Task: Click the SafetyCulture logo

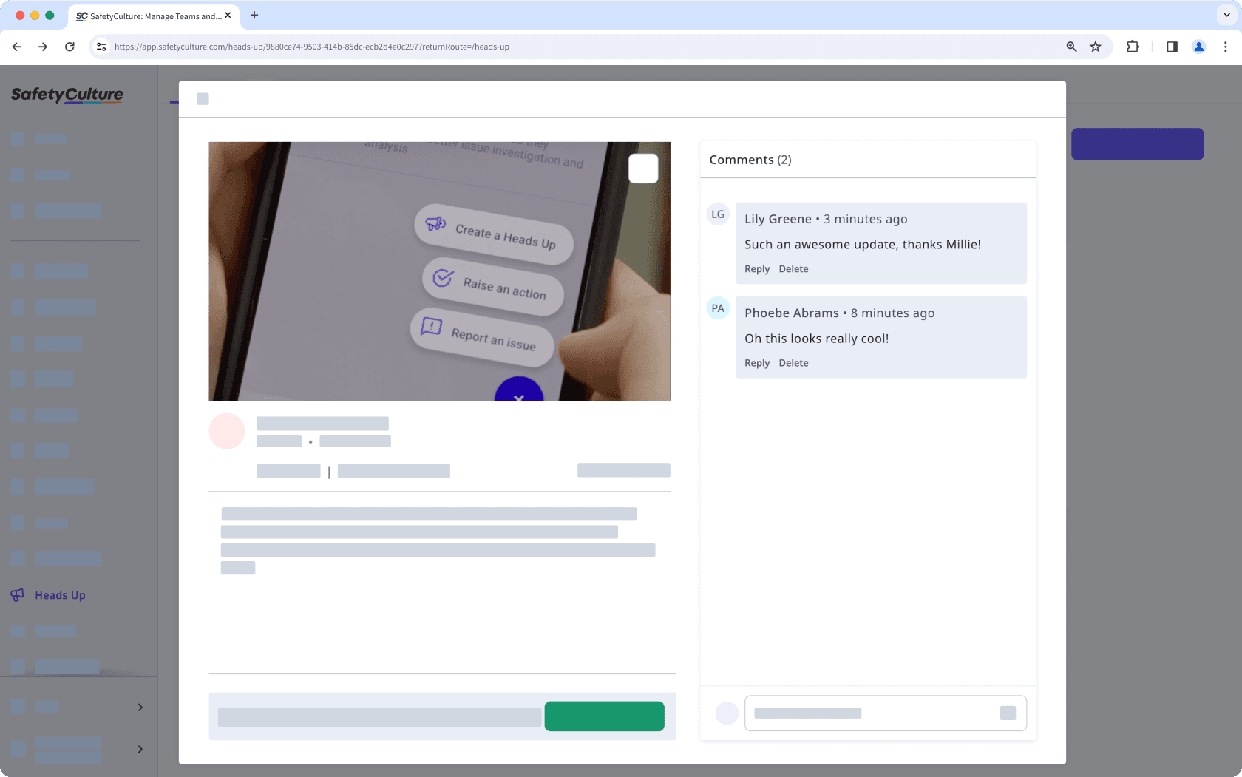Action: tap(67, 95)
